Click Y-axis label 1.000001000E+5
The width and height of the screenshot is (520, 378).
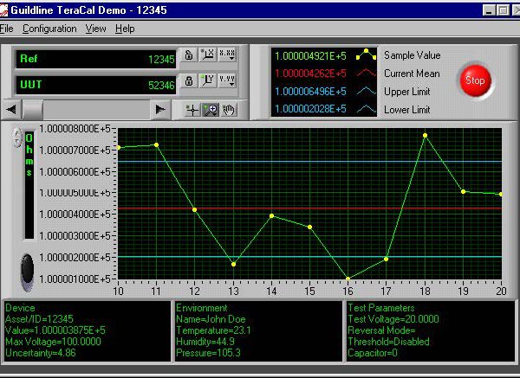pyautogui.click(x=75, y=279)
